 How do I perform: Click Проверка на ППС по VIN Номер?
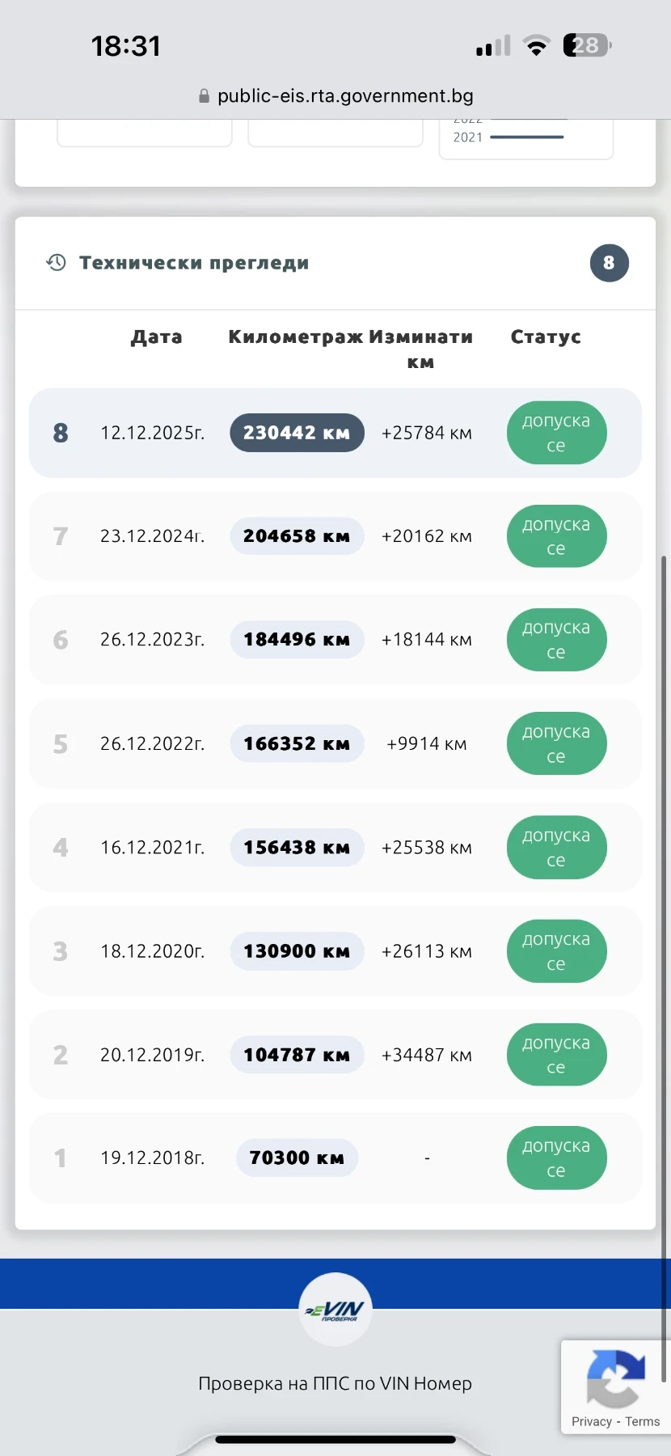335,1383
